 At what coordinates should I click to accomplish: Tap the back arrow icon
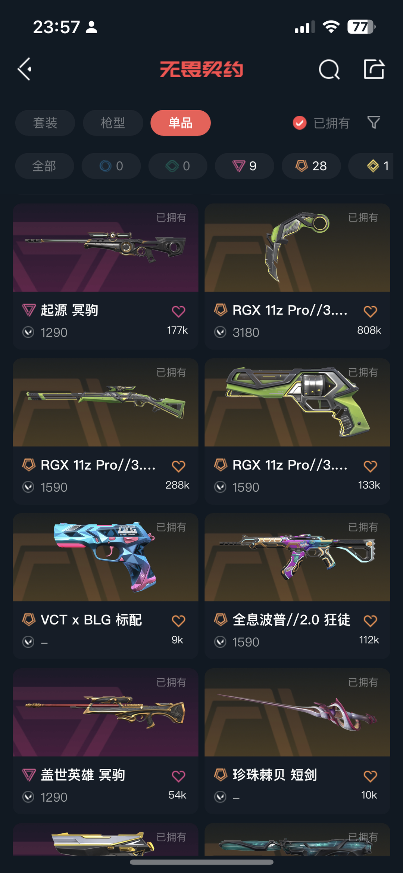(x=25, y=69)
